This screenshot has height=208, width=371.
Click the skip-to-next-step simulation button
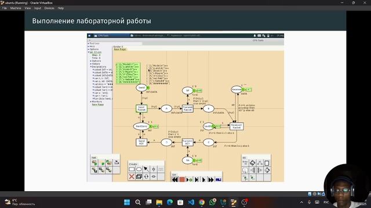tap(197, 180)
